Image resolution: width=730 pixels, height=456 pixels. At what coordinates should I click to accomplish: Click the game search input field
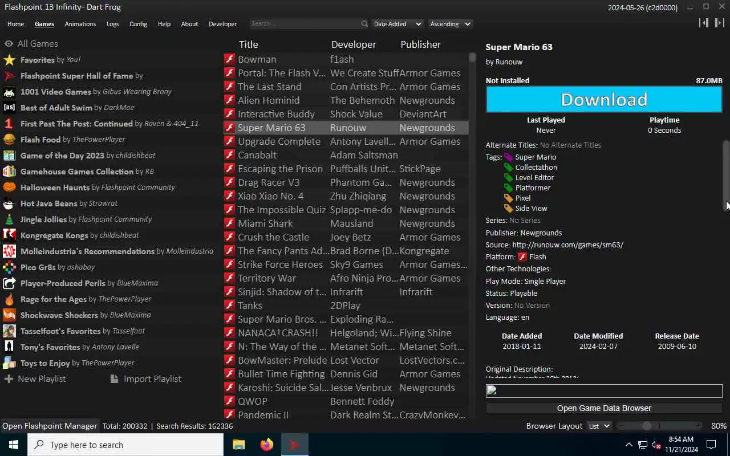(x=306, y=24)
